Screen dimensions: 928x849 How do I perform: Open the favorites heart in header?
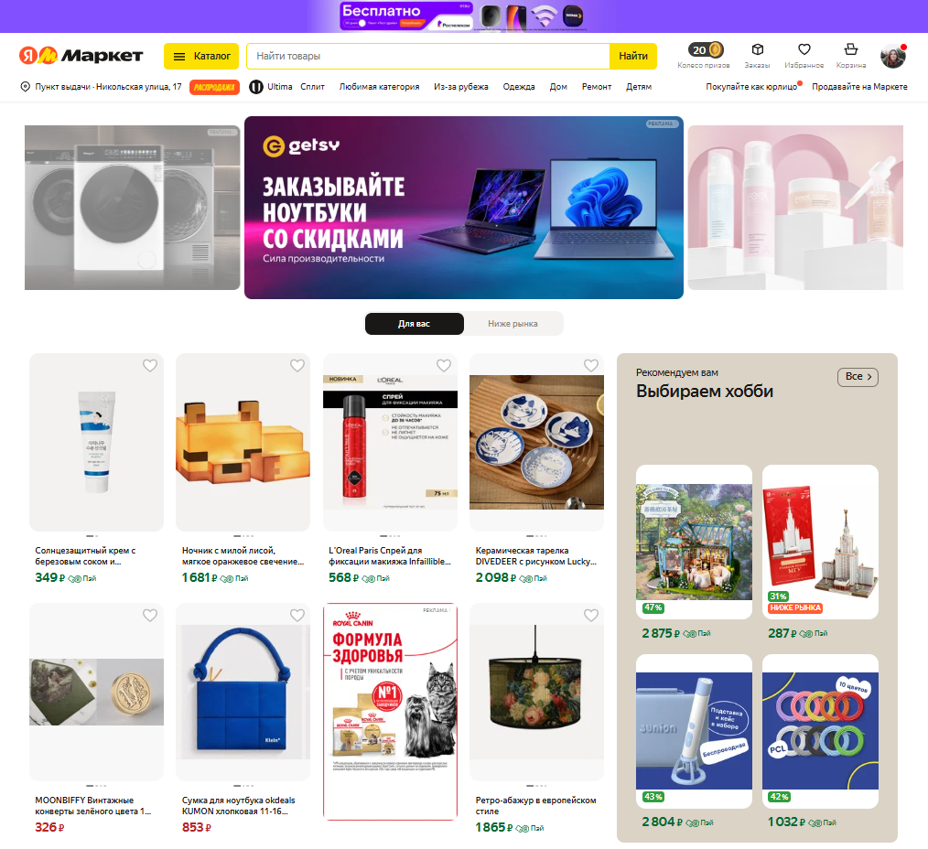pyautogui.click(x=804, y=49)
